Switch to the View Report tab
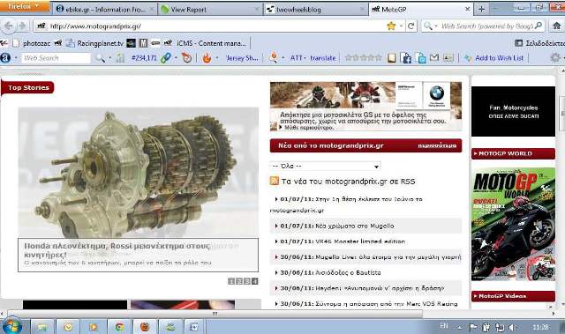The height and width of the screenshot is (334, 565). 210,10
